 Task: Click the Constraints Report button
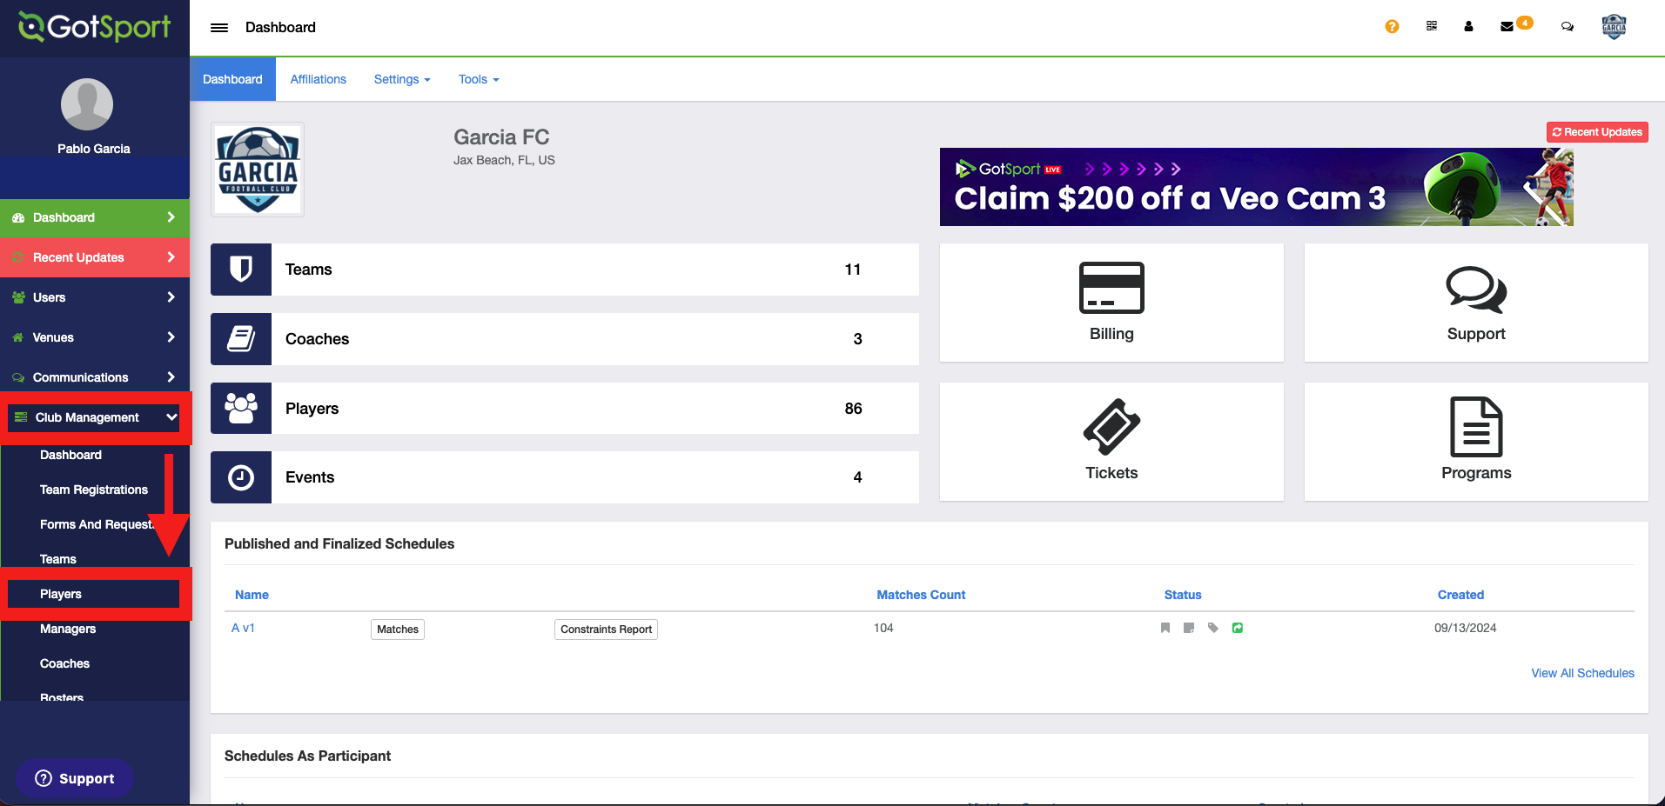click(606, 629)
